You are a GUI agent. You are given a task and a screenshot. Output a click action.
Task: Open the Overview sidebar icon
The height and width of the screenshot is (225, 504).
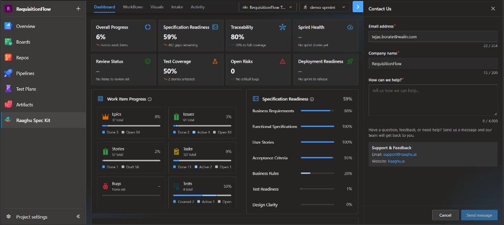coord(8,26)
